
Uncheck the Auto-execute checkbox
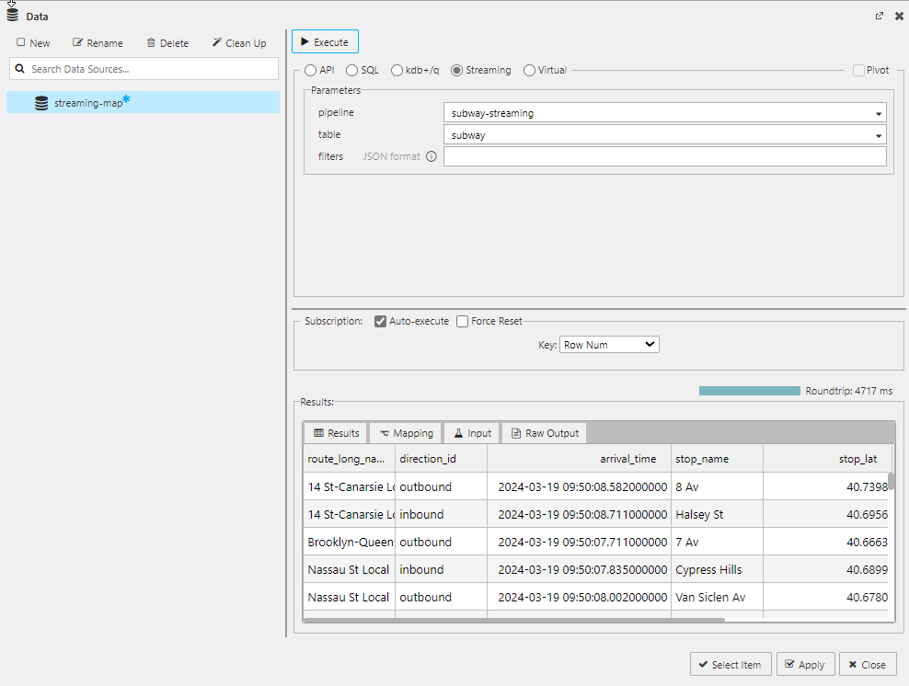380,321
